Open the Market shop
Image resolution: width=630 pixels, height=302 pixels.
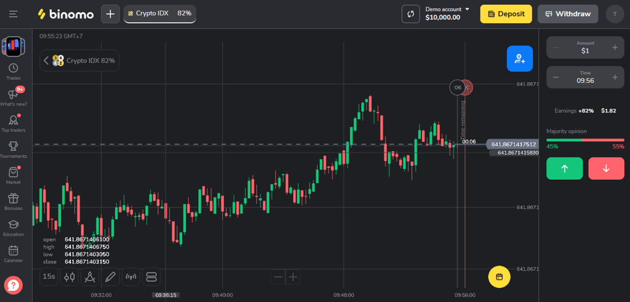14,176
